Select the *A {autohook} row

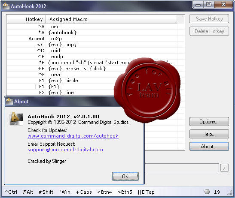[x=96, y=33]
